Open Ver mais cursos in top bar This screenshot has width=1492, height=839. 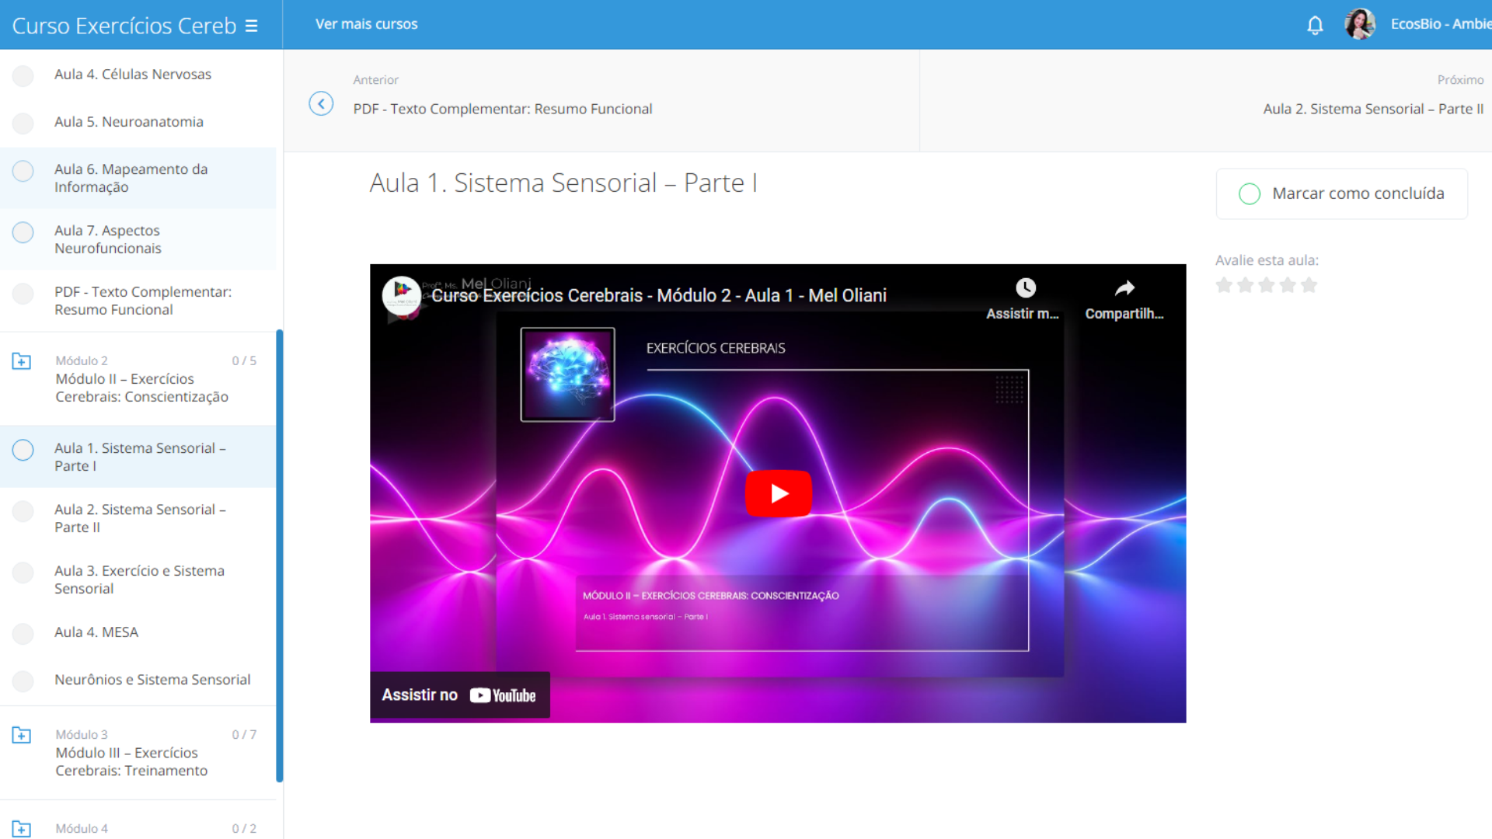[366, 24]
